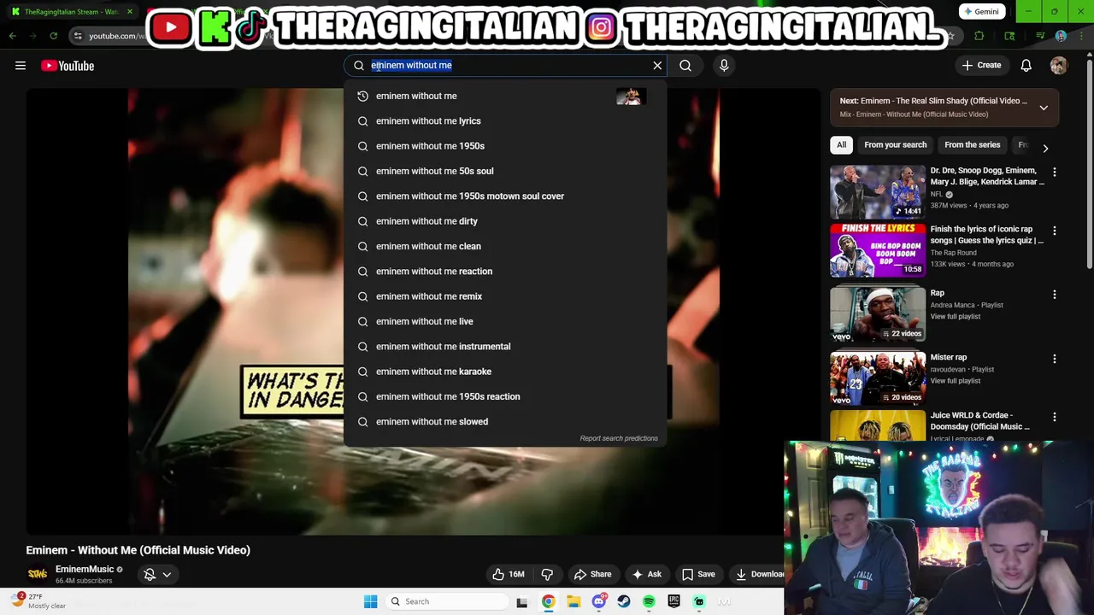Open Report search predictions link
The width and height of the screenshot is (1094, 615).
click(x=619, y=438)
